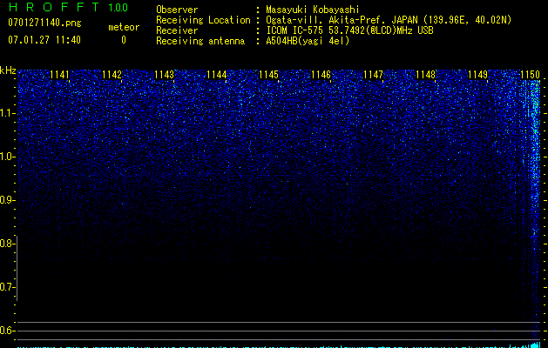Click the 1.1 kHz frequency tick label
548x348 pixels.
6,113
